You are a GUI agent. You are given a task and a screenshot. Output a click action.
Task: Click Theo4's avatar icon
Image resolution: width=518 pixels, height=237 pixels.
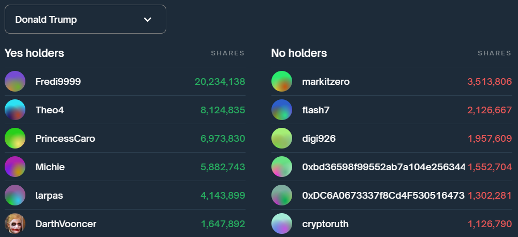tap(15, 110)
